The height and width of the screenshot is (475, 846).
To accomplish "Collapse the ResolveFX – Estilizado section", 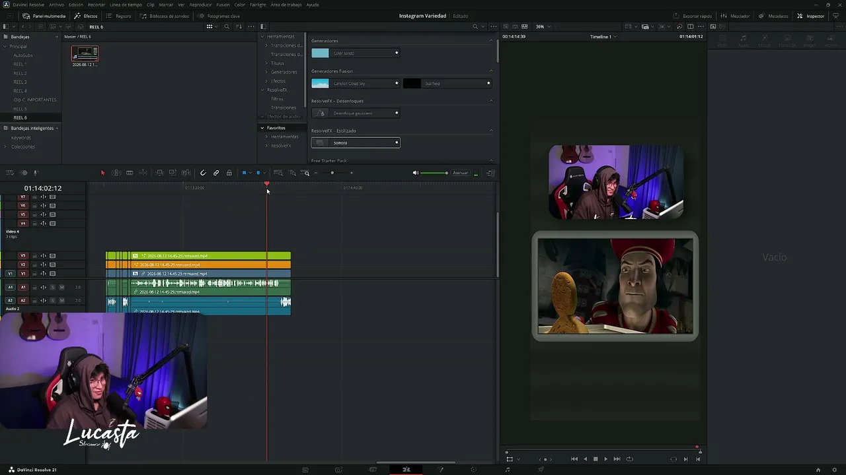I will (x=491, y=131).
